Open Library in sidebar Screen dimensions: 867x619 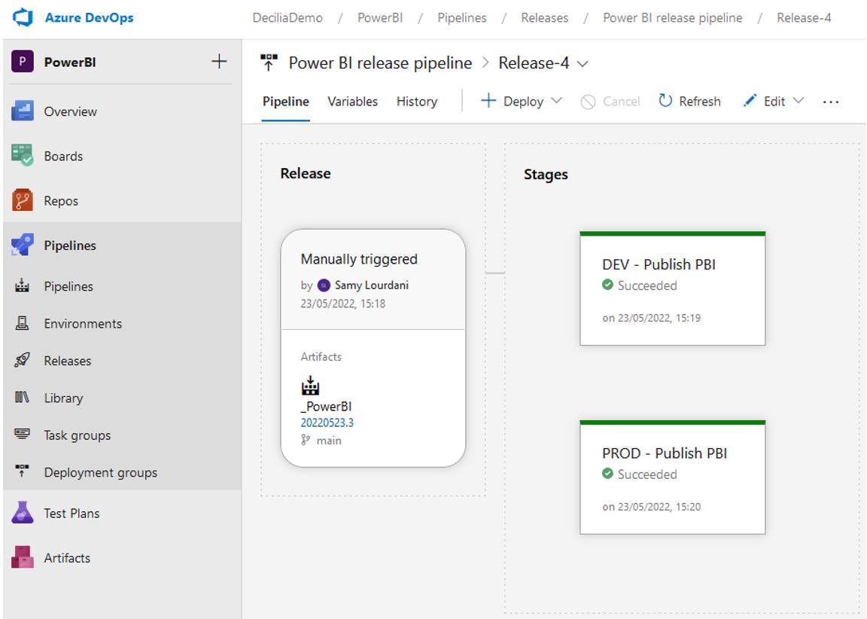63,398
